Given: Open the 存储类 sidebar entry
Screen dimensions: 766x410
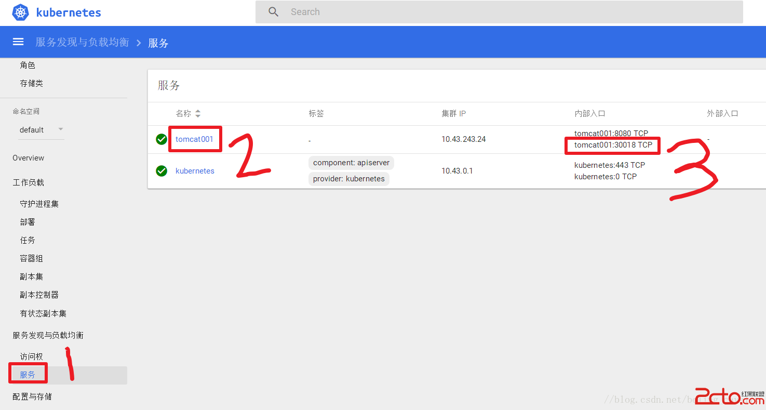Looking at the screenshot, I should click(x=31, y=83).
